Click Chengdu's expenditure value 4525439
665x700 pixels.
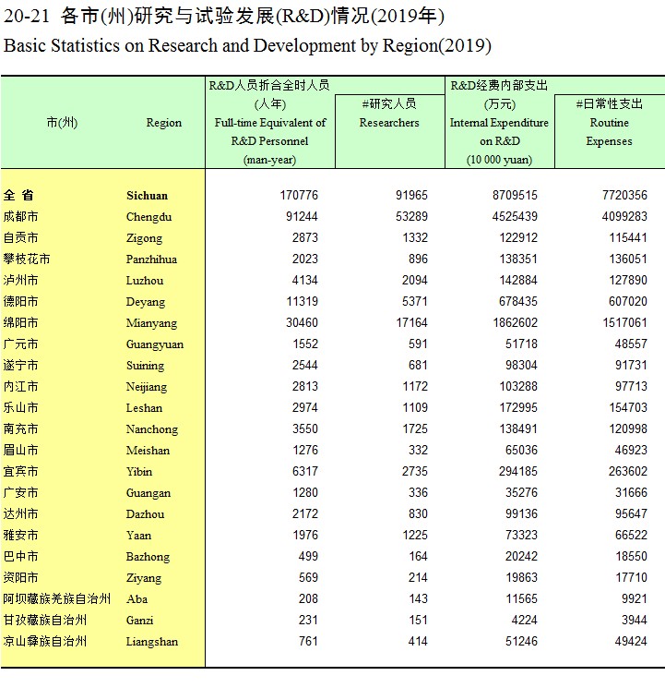515,217
